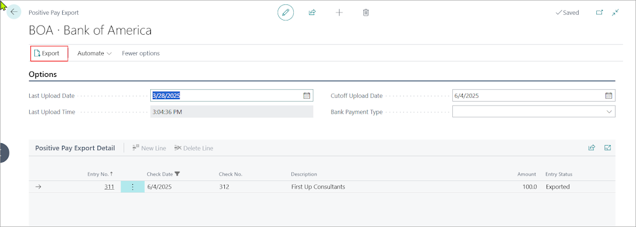
Task: Open page in new window icon
Action: tap(599, 12)
